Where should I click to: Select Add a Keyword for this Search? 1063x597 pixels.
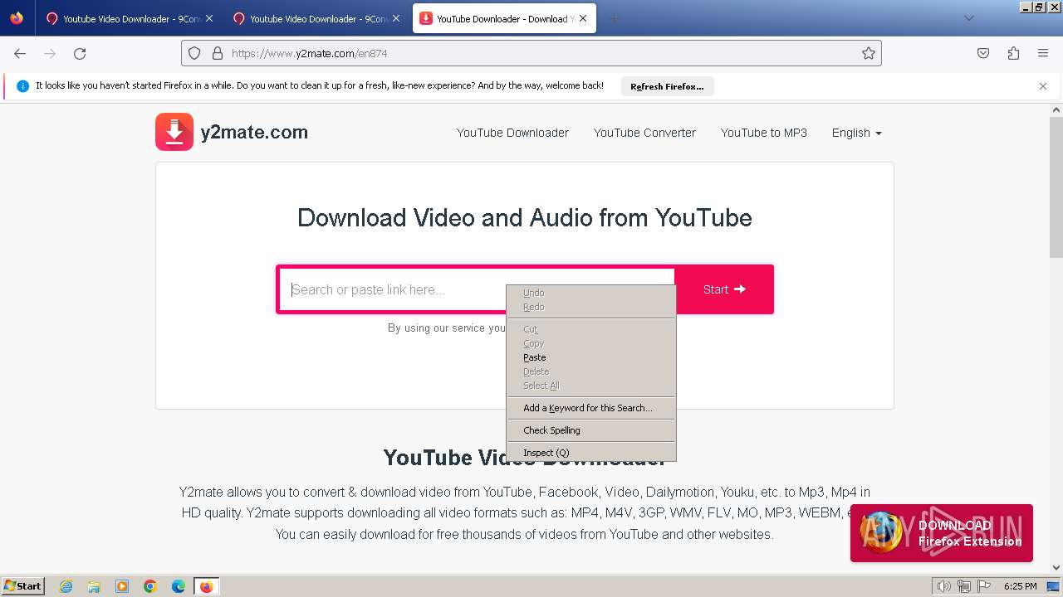pos(591,408)
